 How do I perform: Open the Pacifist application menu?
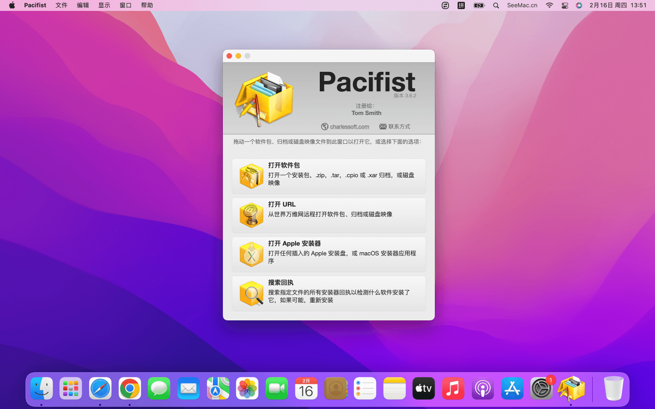point(35,5)
